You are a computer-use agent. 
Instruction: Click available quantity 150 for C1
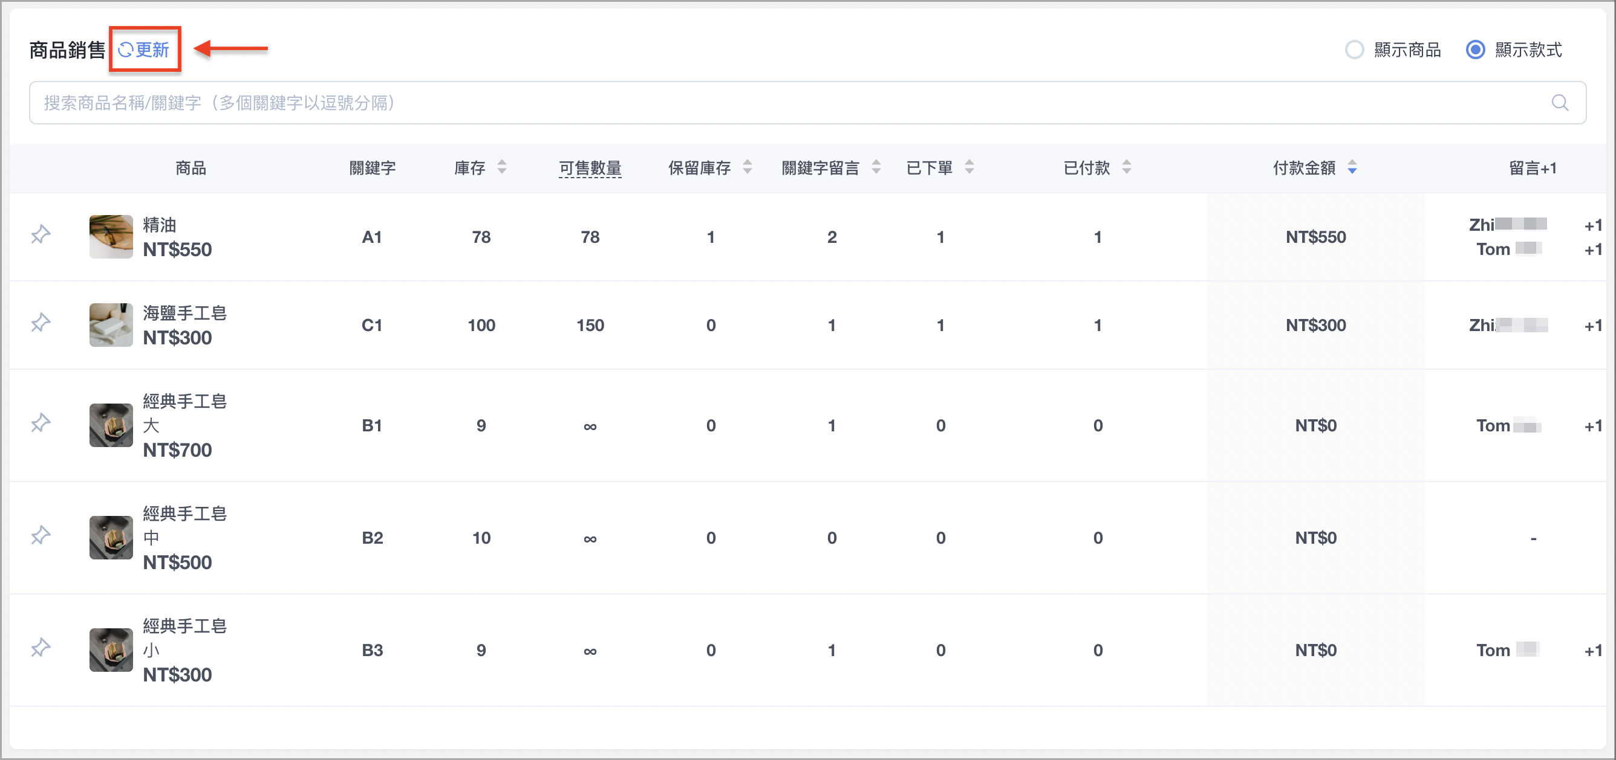590,325
